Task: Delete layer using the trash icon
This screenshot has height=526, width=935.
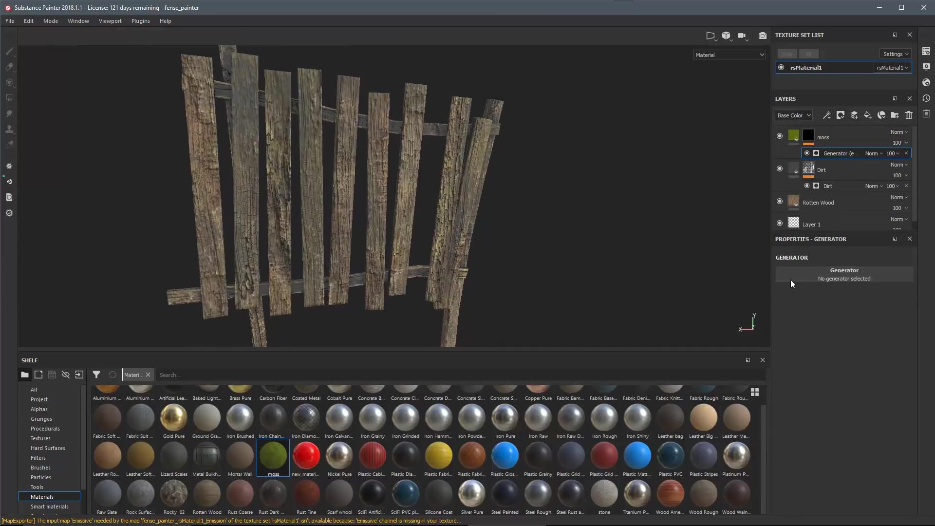Action: 909,115
